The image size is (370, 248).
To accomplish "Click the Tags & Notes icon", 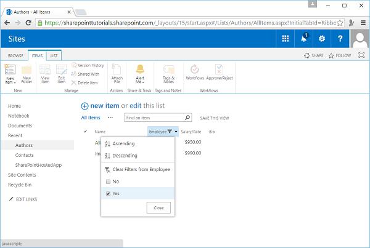I will (x=167, y=70).
